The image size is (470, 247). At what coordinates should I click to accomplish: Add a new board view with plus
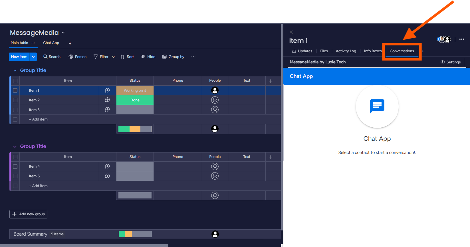click(70, 43)
